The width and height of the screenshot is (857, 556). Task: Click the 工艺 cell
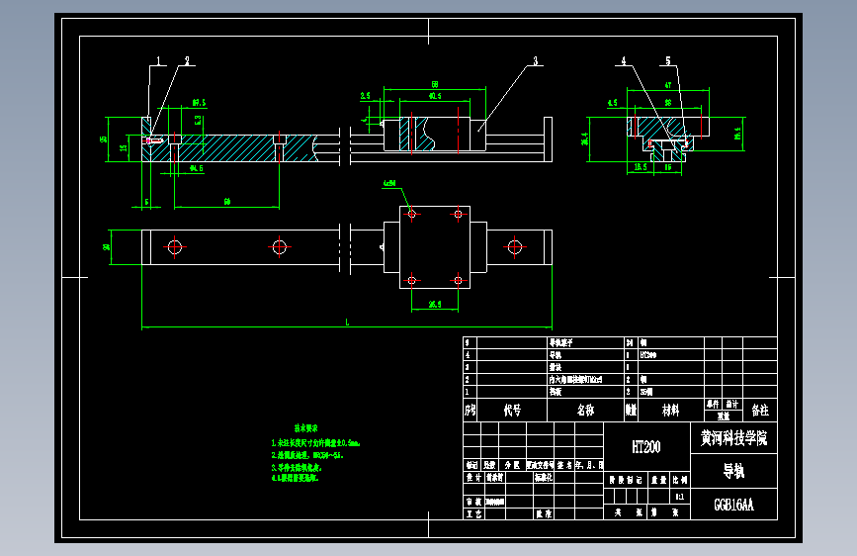[x=474, y=513]
